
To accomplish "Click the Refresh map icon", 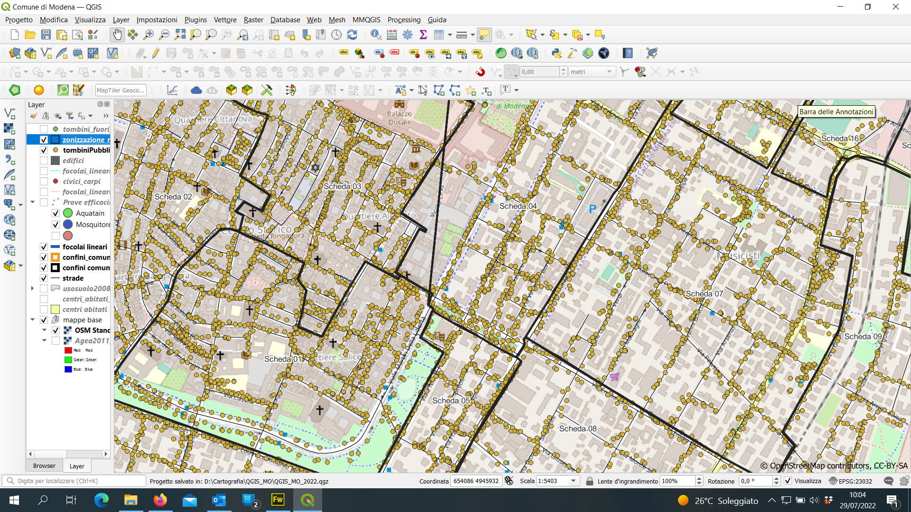I will [x=352, y=35].
